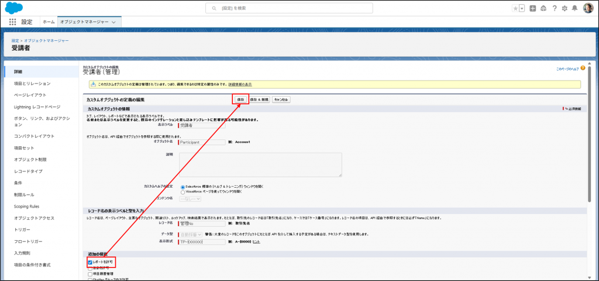Image resolution: width=599 pixels, height=281 pixels.
Task: Toggle the レポートを許可 checkbox
Action: pos(90,262)
